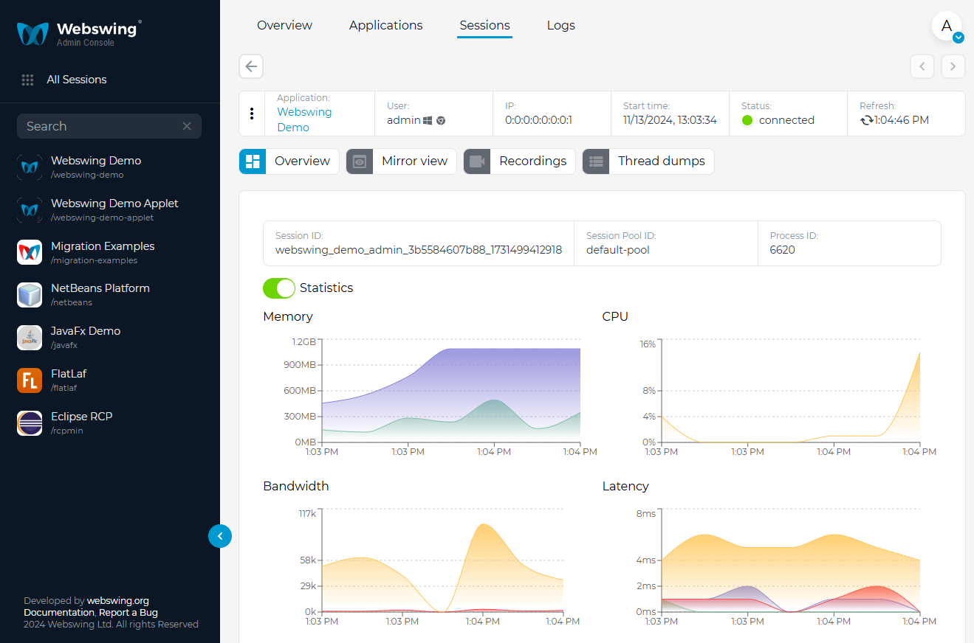Screen dimensions: 974x643
Task: Click the Bandwidth chart peak
Action: coord(484,526)
